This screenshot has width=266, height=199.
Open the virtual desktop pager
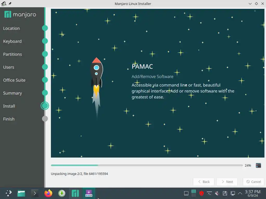[x=194, y=193]
